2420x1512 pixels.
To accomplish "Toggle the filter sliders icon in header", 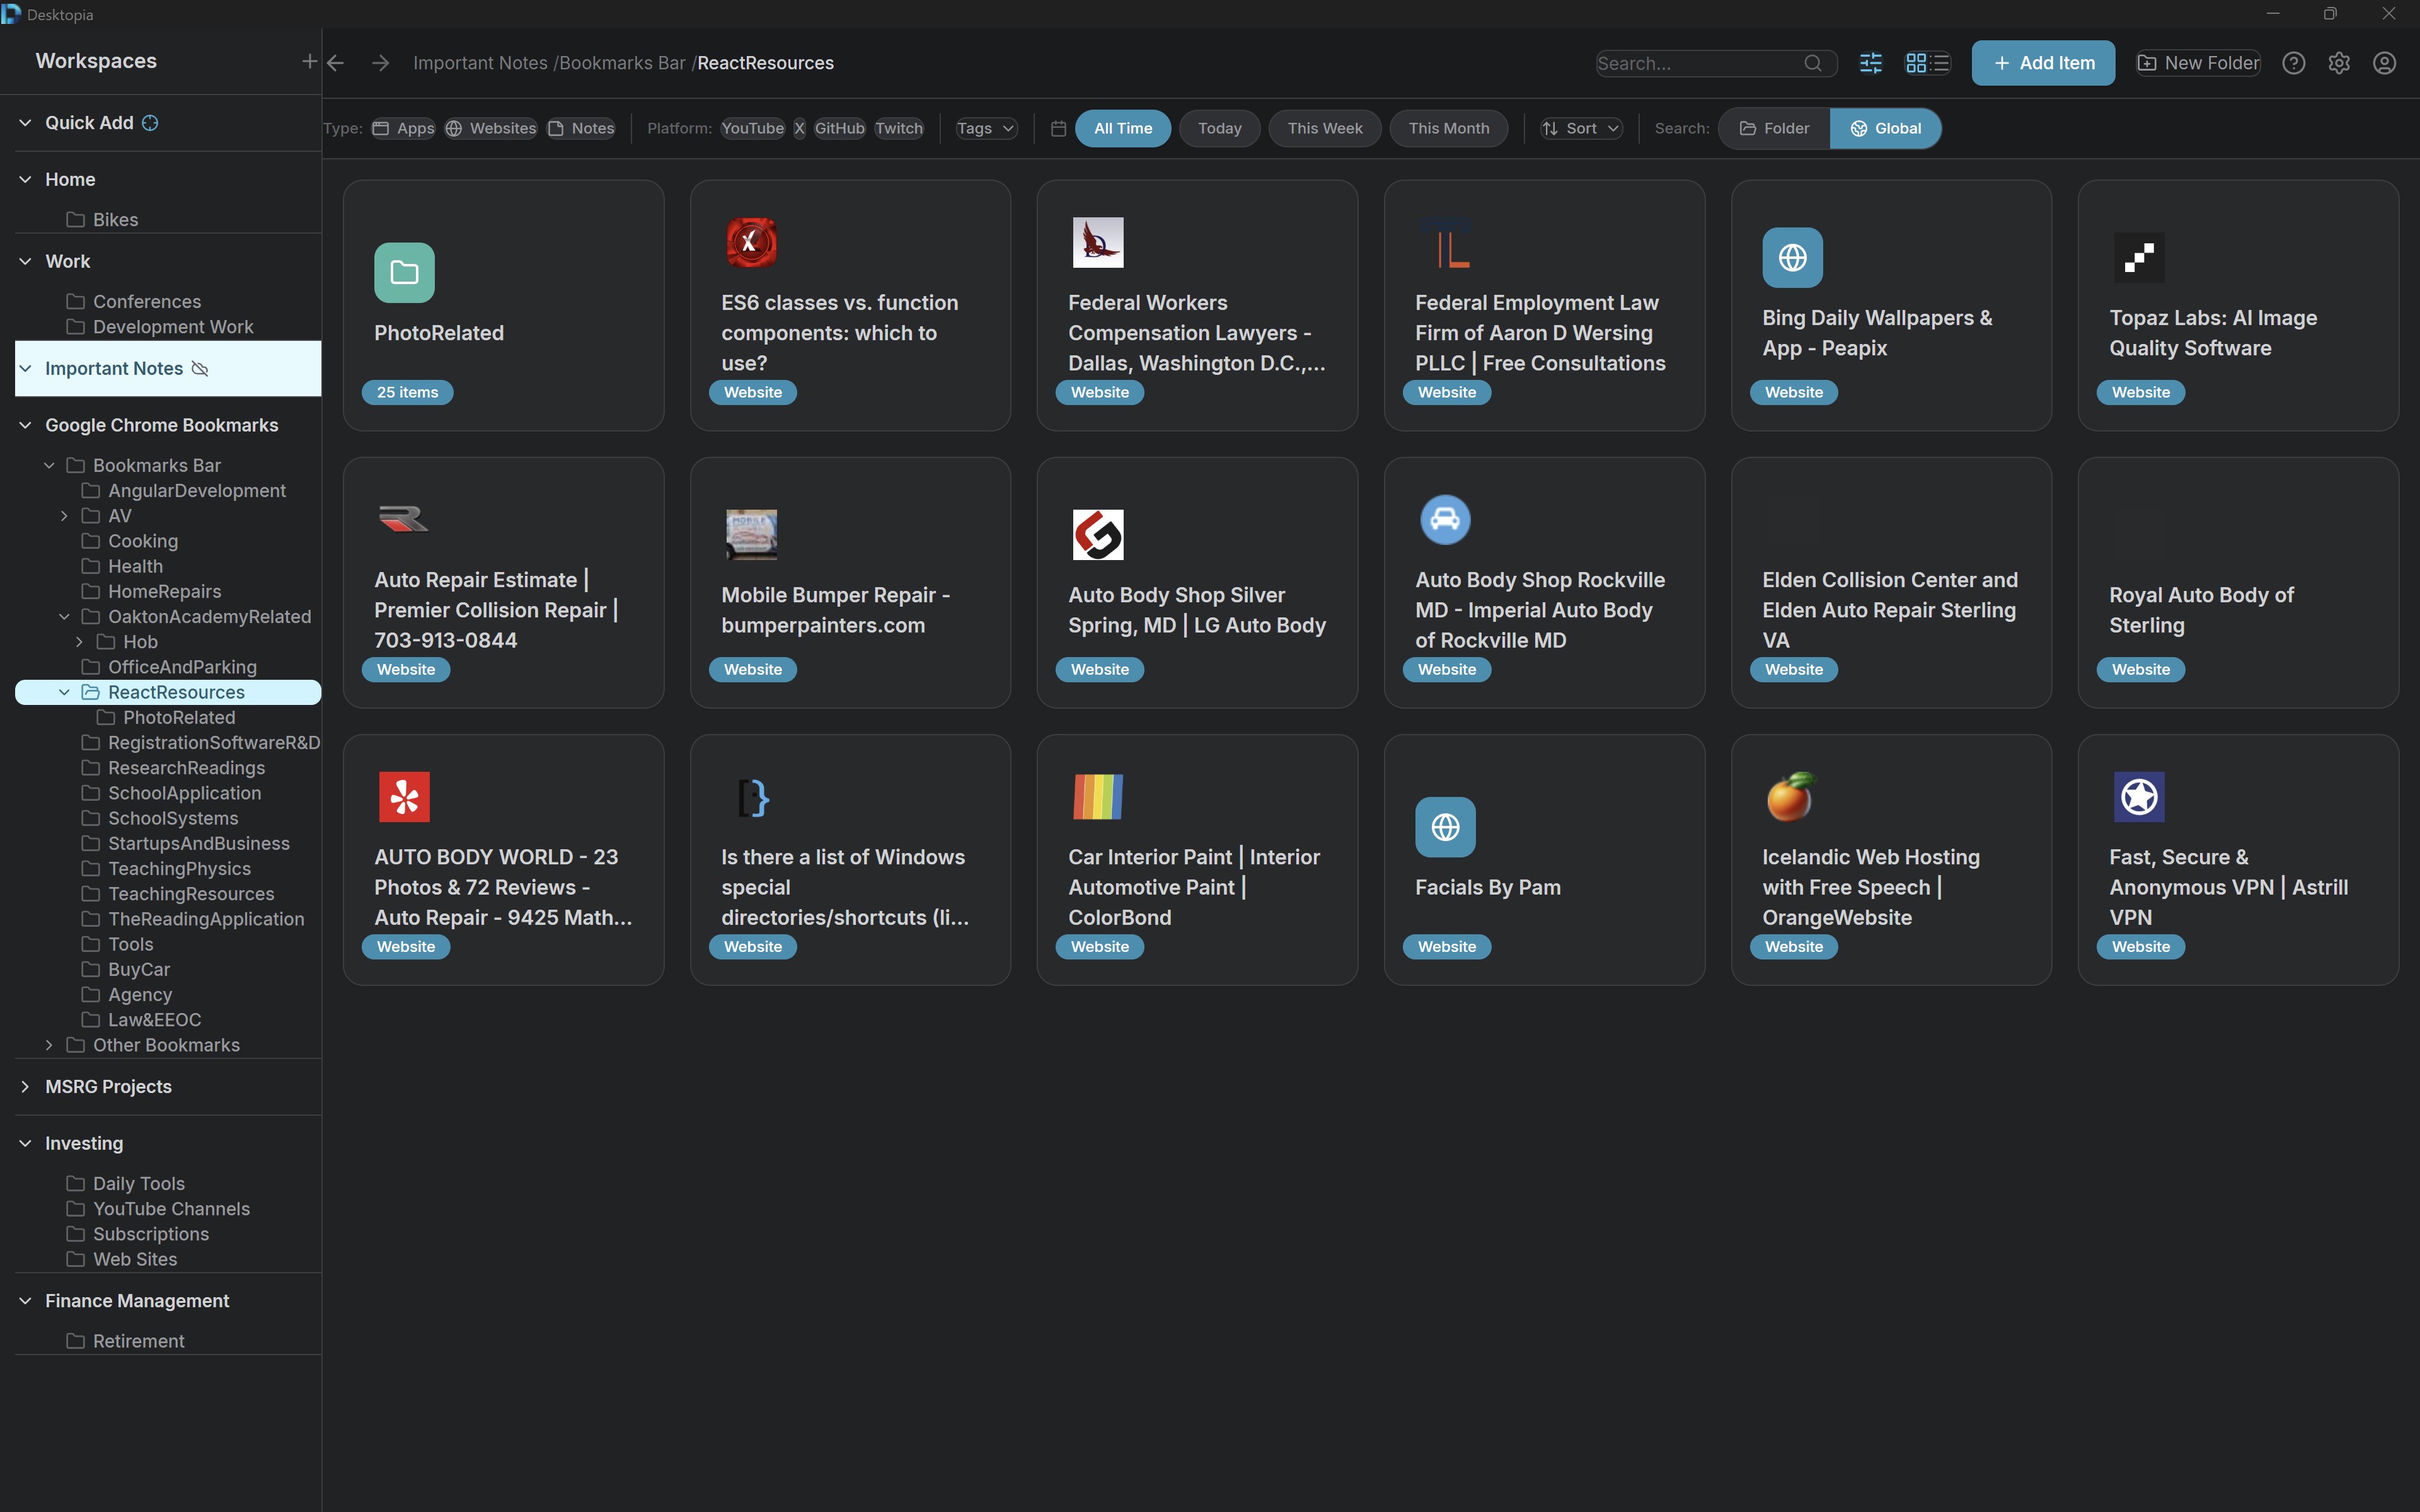I will 1870,63.
